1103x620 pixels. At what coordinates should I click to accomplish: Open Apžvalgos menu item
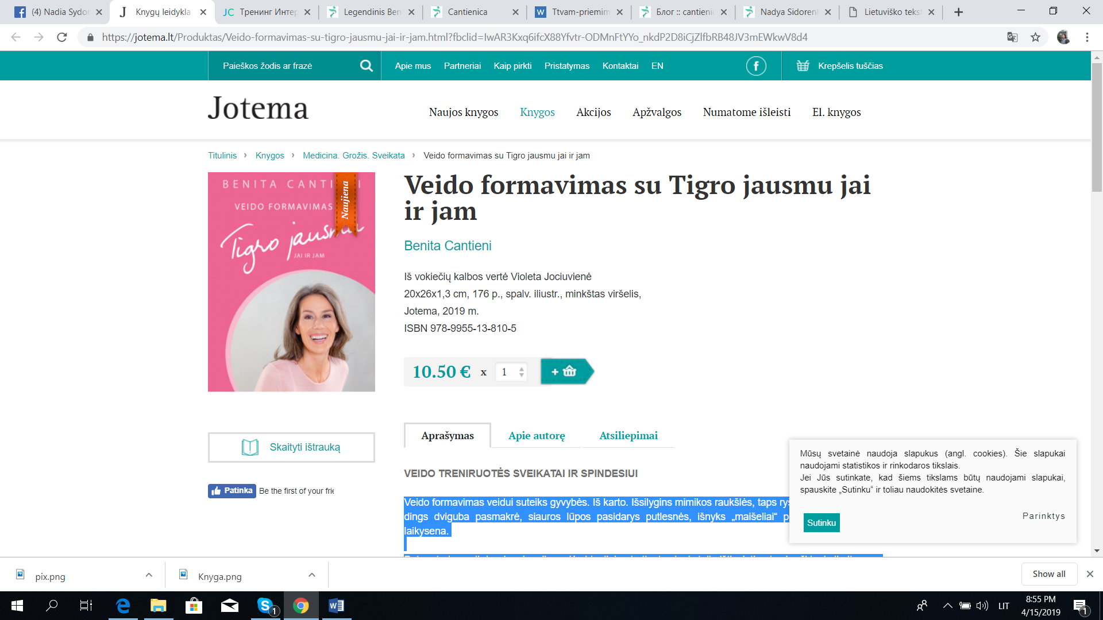(x=657, y=113)
